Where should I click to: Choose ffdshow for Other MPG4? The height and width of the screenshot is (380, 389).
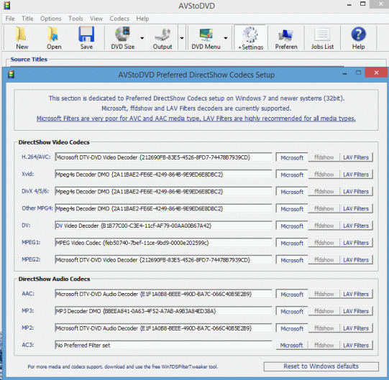pyautogui.click(x=324, y=209)
